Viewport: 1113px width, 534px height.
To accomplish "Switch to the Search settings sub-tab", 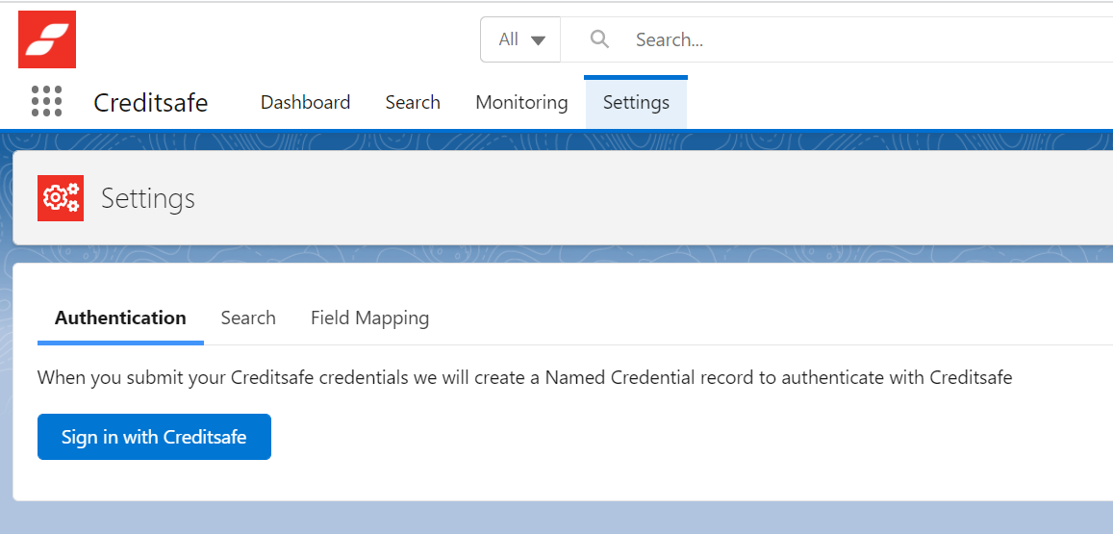I will [x=248, y=318].
